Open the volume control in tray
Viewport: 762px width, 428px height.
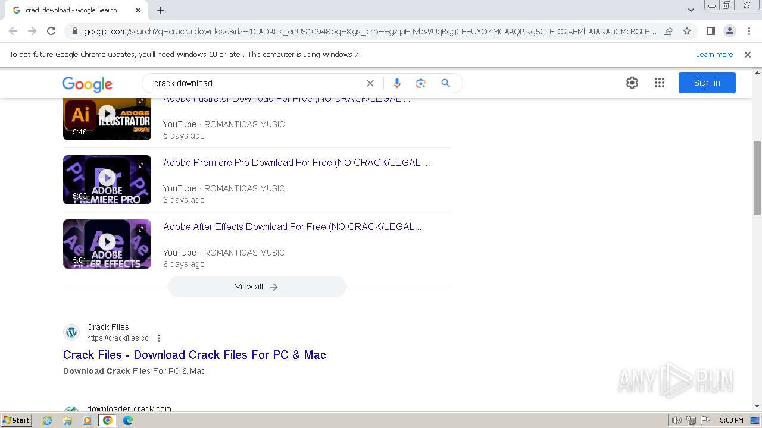coord(677,420)
